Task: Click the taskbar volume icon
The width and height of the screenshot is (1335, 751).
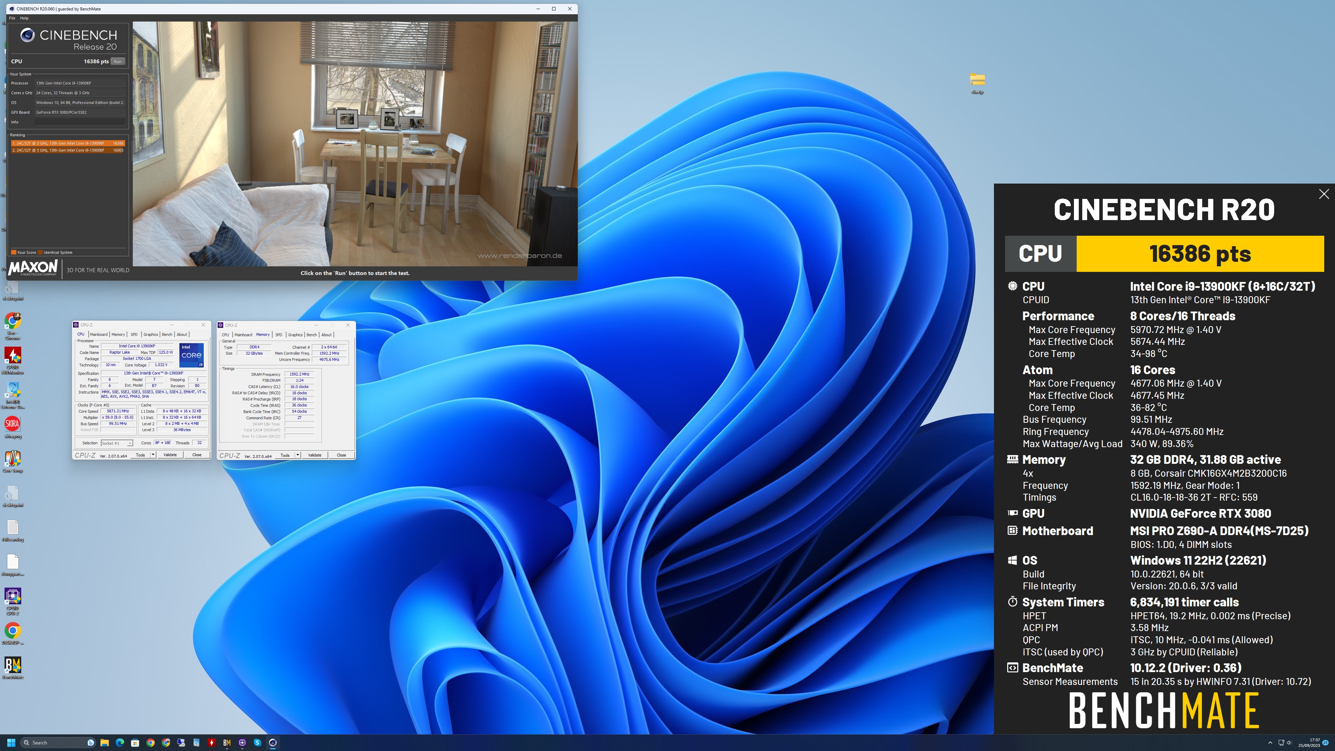Action: click(1289, 743)
